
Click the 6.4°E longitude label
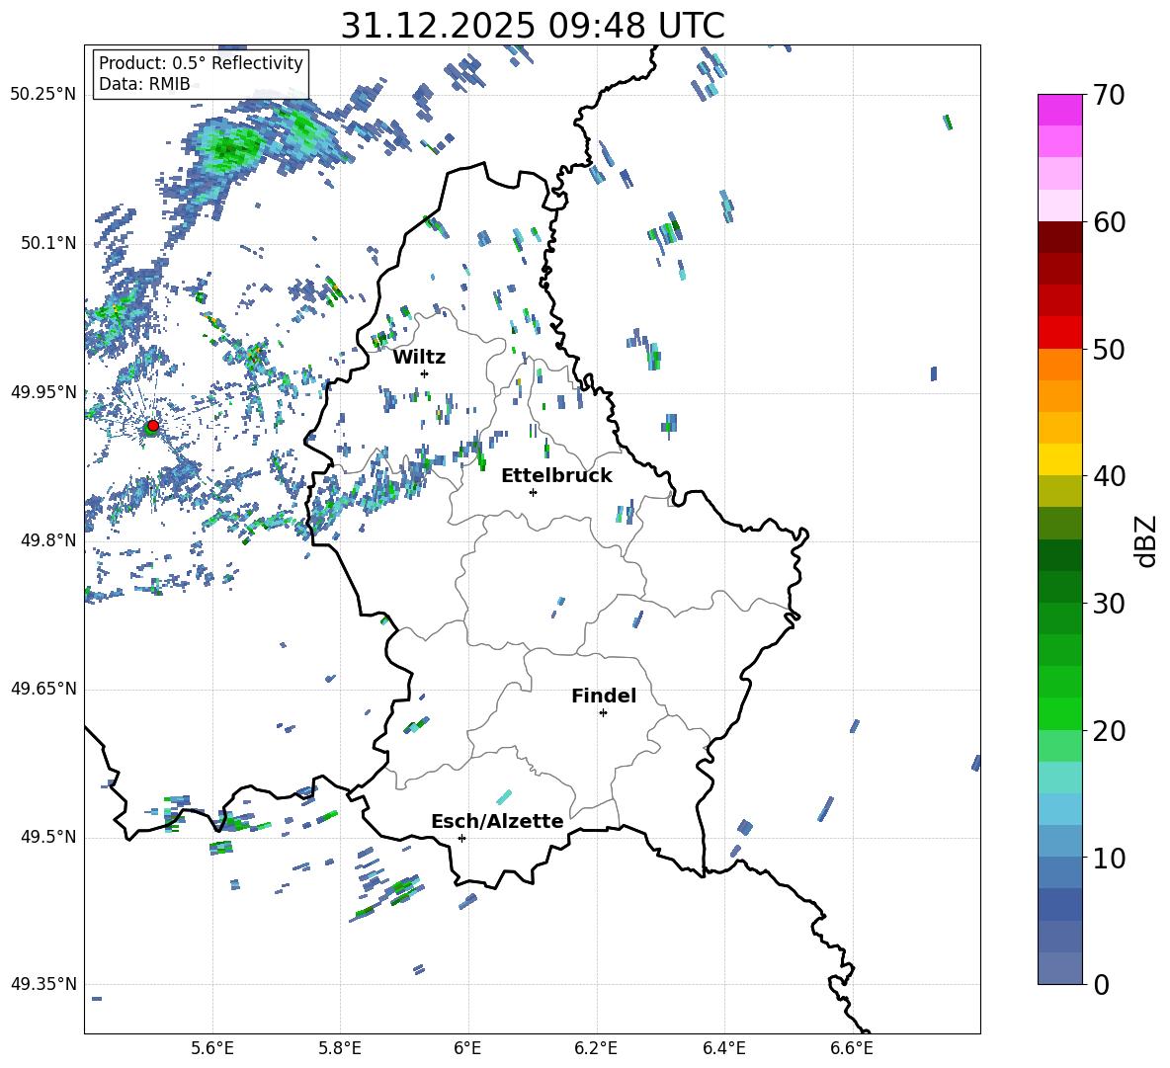tap(723, 1049)
